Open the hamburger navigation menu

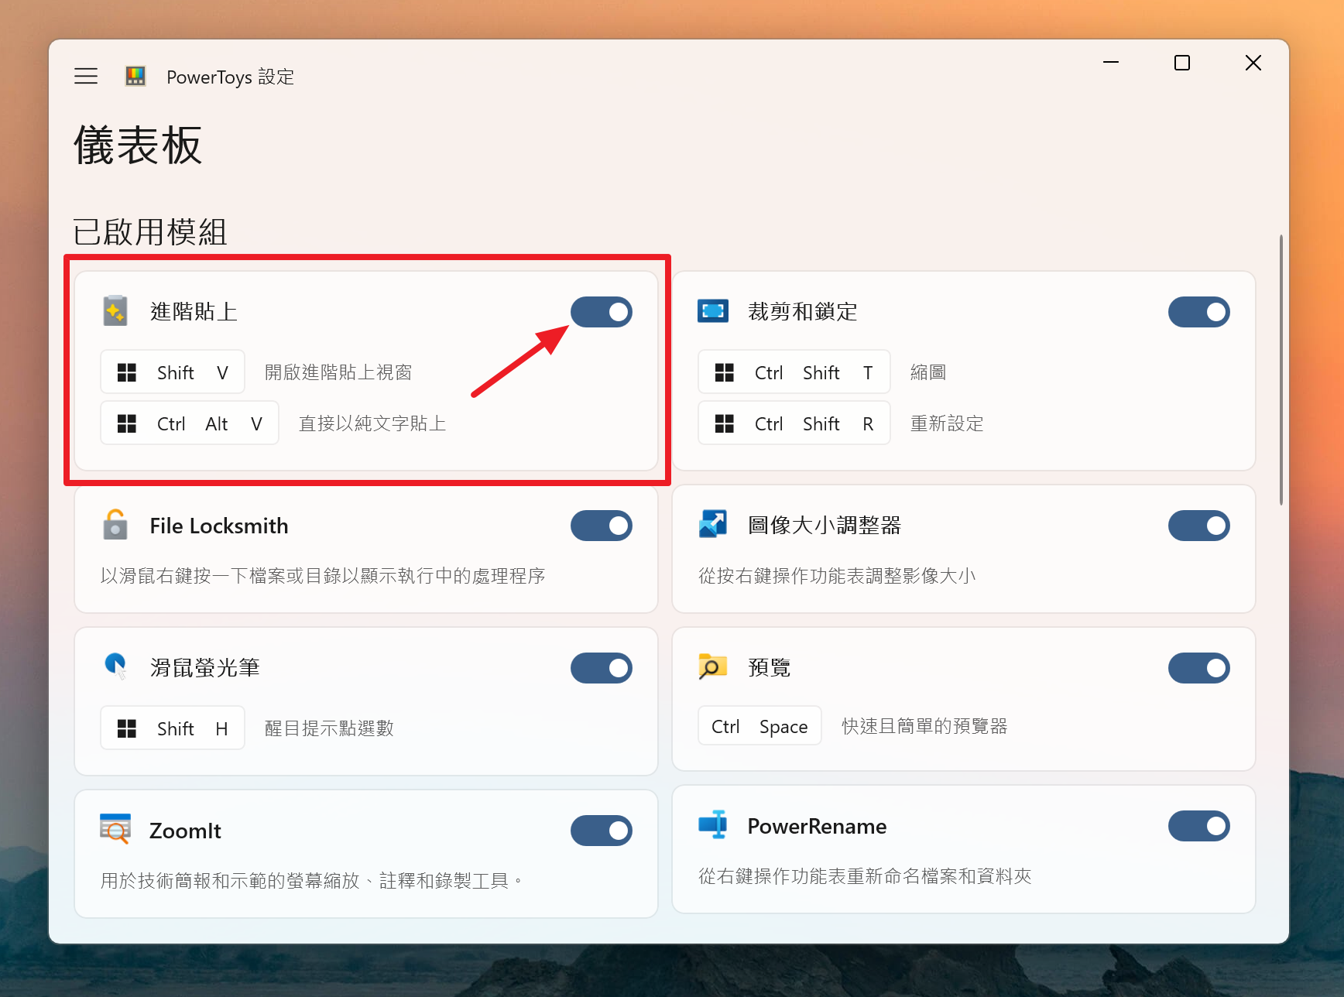tap(86, 76)
